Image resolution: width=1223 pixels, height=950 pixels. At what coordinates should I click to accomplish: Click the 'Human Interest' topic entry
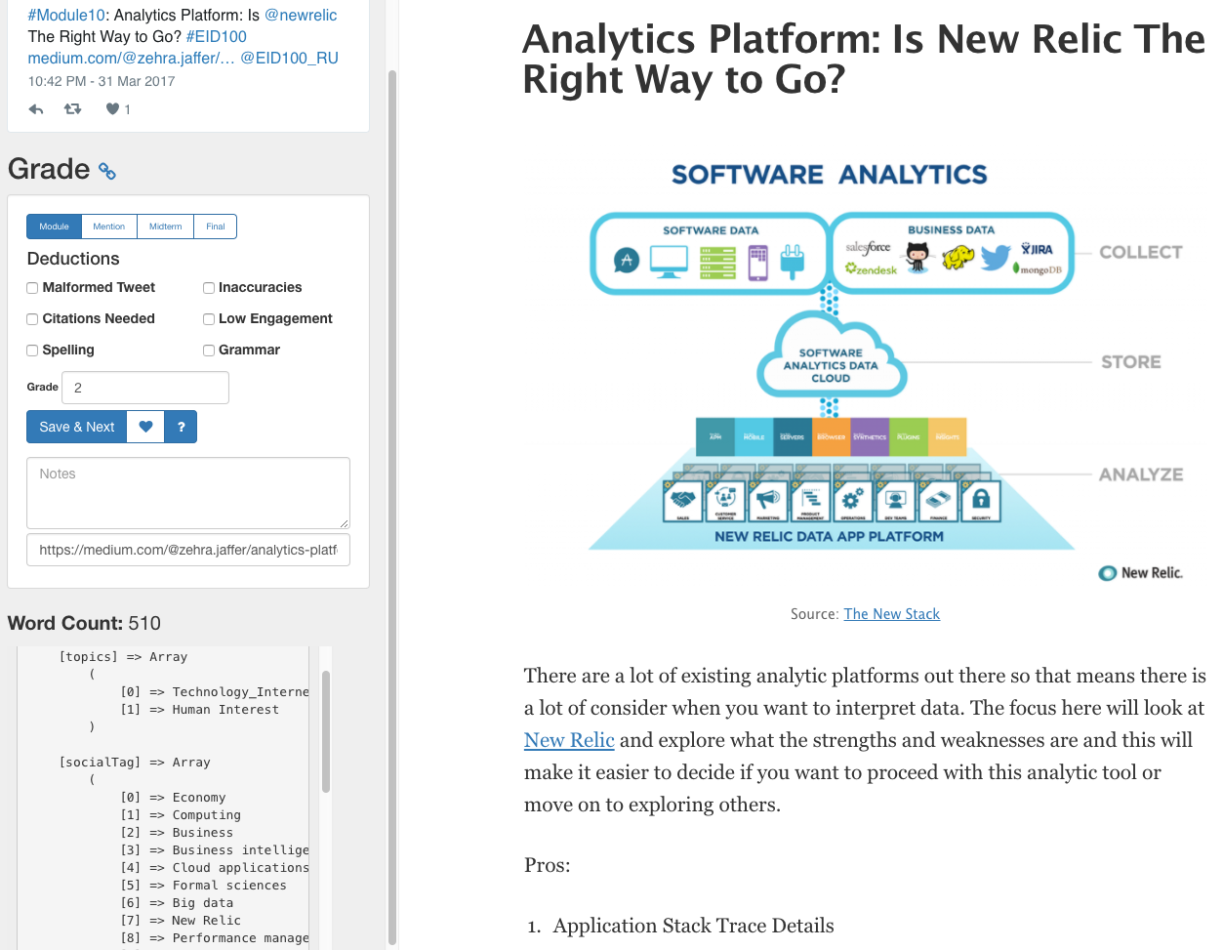pos(225,710)
